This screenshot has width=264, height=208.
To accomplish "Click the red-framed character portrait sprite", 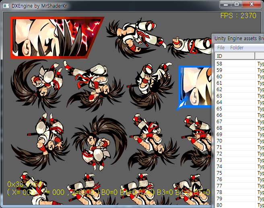I will pos(57,38).
